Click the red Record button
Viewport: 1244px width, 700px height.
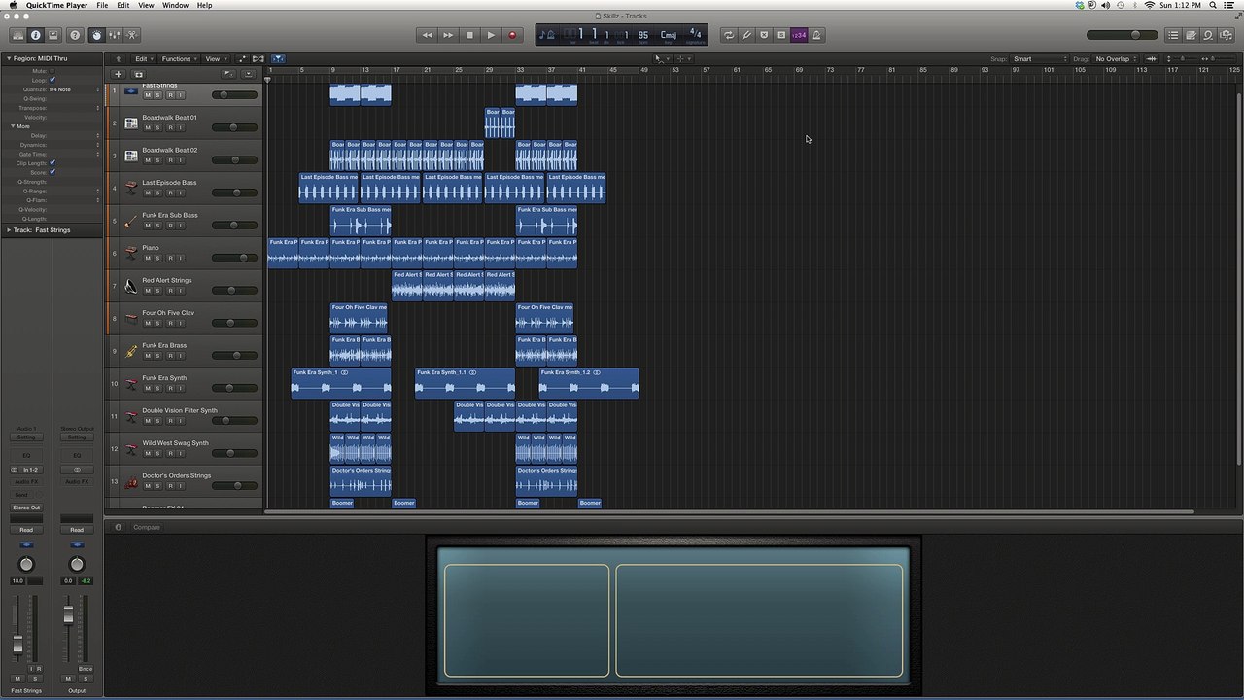click(x=512, y=35)
